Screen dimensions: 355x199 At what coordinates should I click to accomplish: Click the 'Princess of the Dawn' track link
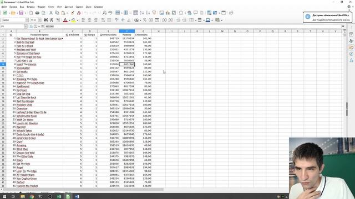pos(28,53)
